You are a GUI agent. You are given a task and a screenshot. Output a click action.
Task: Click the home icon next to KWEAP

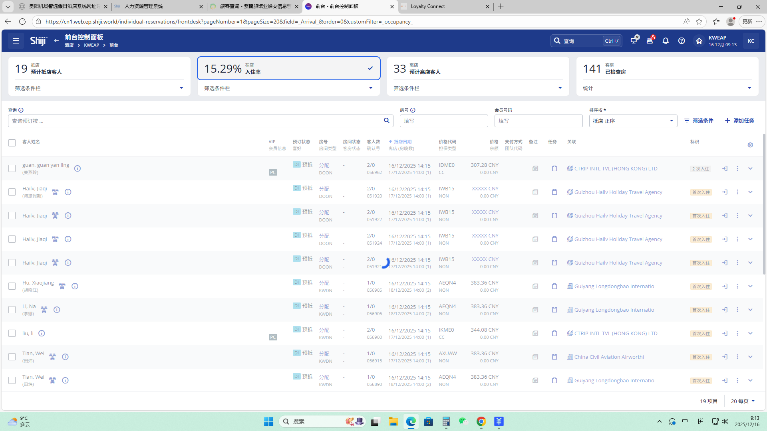pyautogui.click(x=699, y=41)
